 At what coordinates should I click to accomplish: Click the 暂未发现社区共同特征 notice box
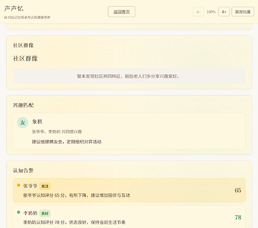click(x=129, y=76)
